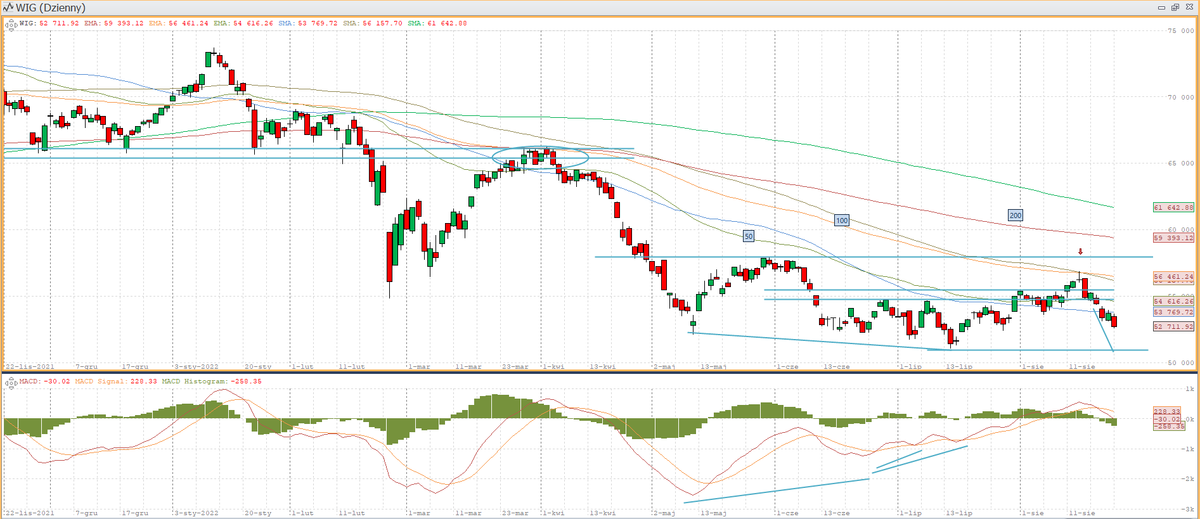Select the EMA price tag 59 393.12
Viewport: 1200px width, 519px height.
tap(1173, 238)
